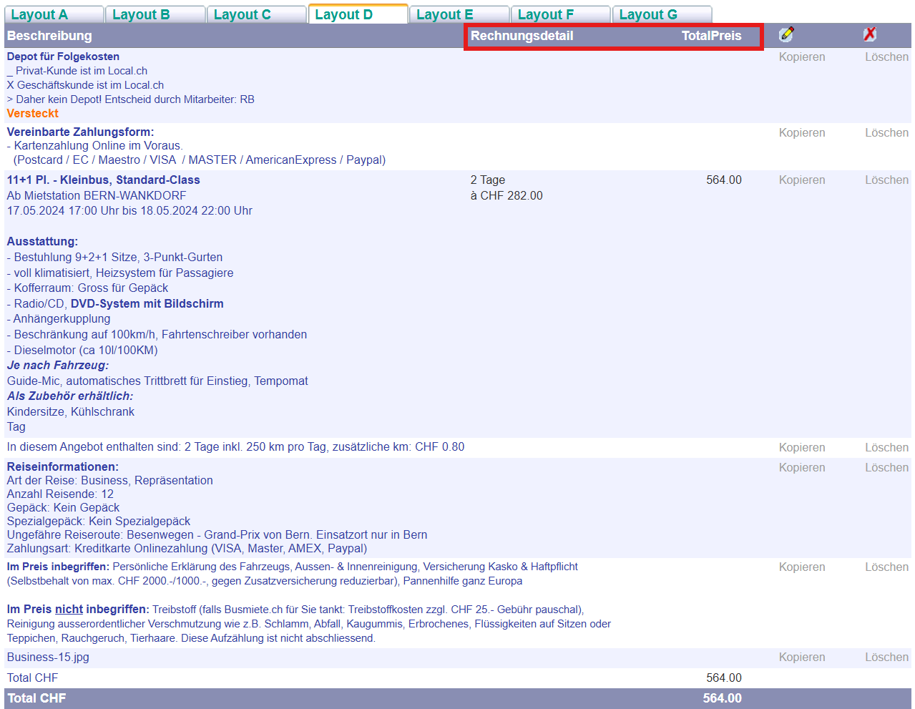Copy the Reiseinformationen row
Viewport: 915px width, 709px height.
[x=802, y=468]
